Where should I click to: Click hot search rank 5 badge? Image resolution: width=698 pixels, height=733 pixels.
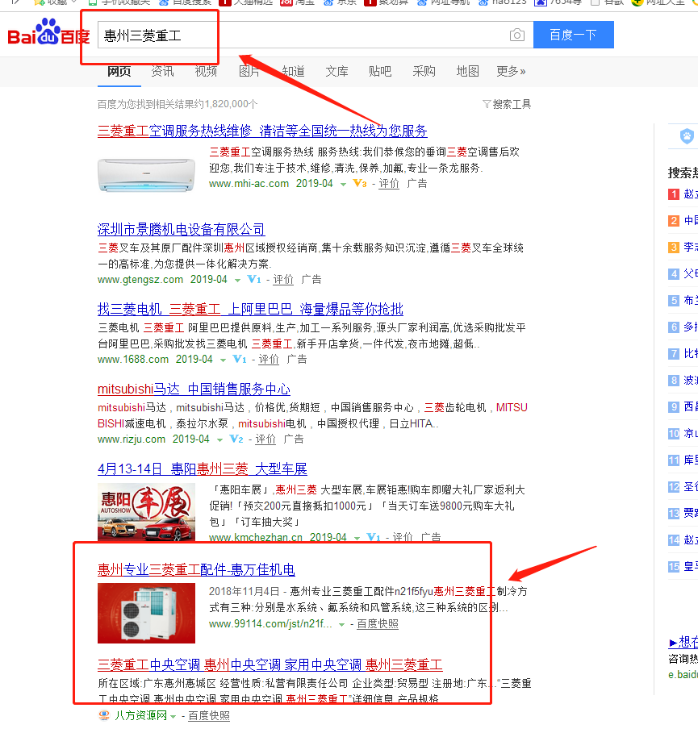pos(674,301)
